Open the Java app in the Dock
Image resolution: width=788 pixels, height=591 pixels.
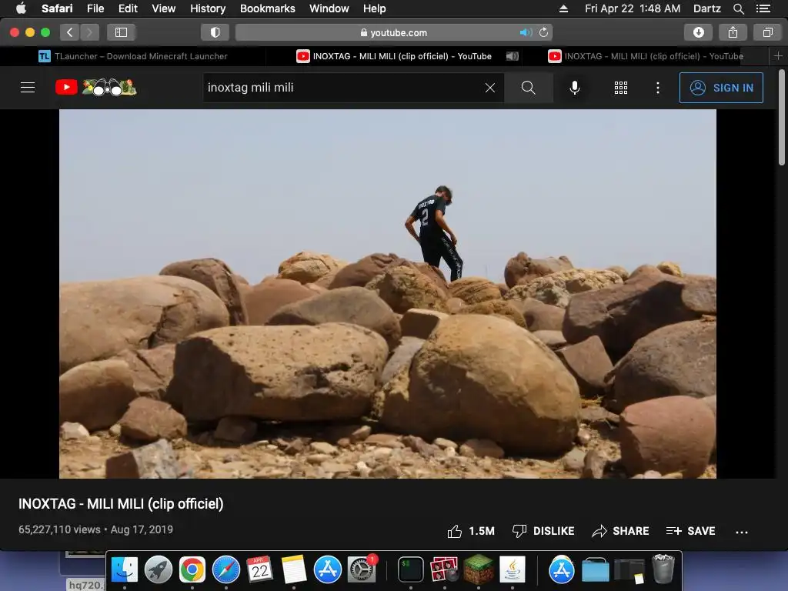[x=512, y=569]
